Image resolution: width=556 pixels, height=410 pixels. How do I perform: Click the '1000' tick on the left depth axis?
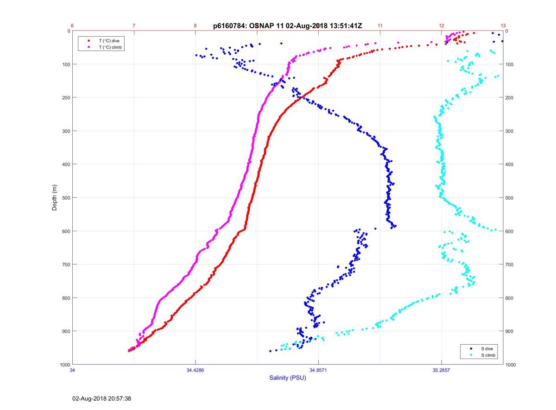(x=64, y=365)
